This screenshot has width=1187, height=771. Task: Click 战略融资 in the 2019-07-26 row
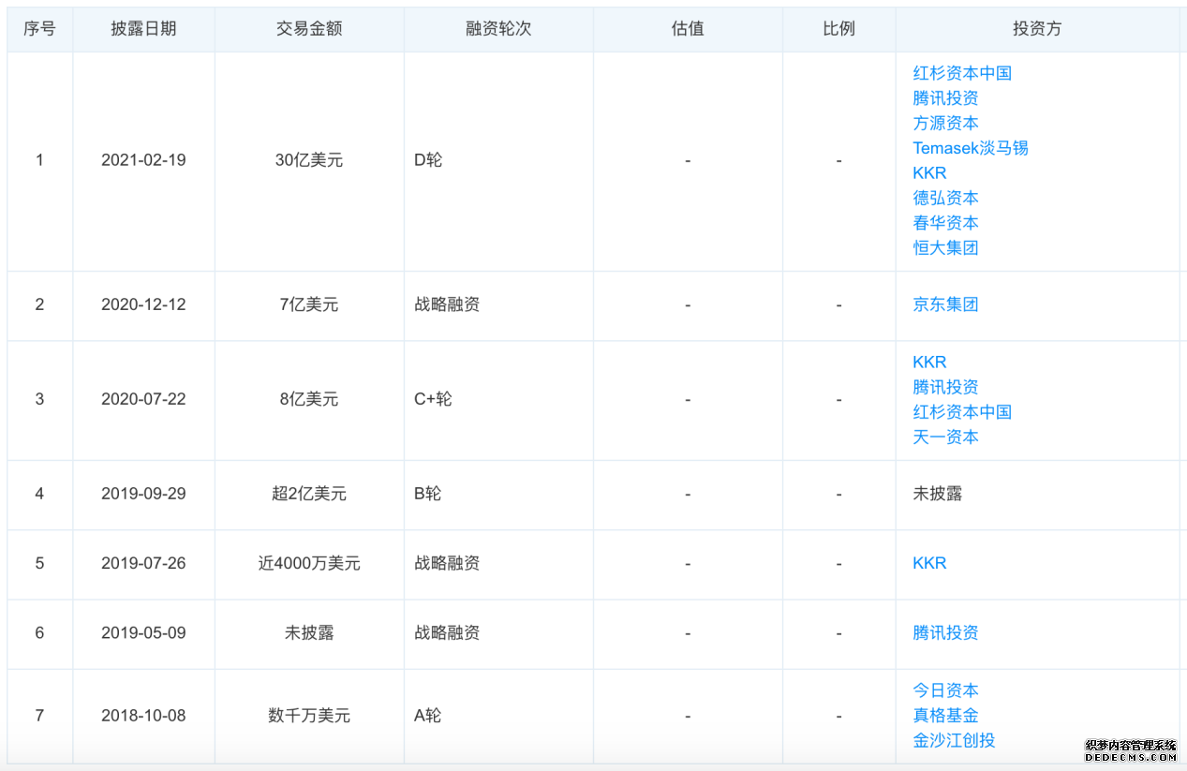[447, 563]
